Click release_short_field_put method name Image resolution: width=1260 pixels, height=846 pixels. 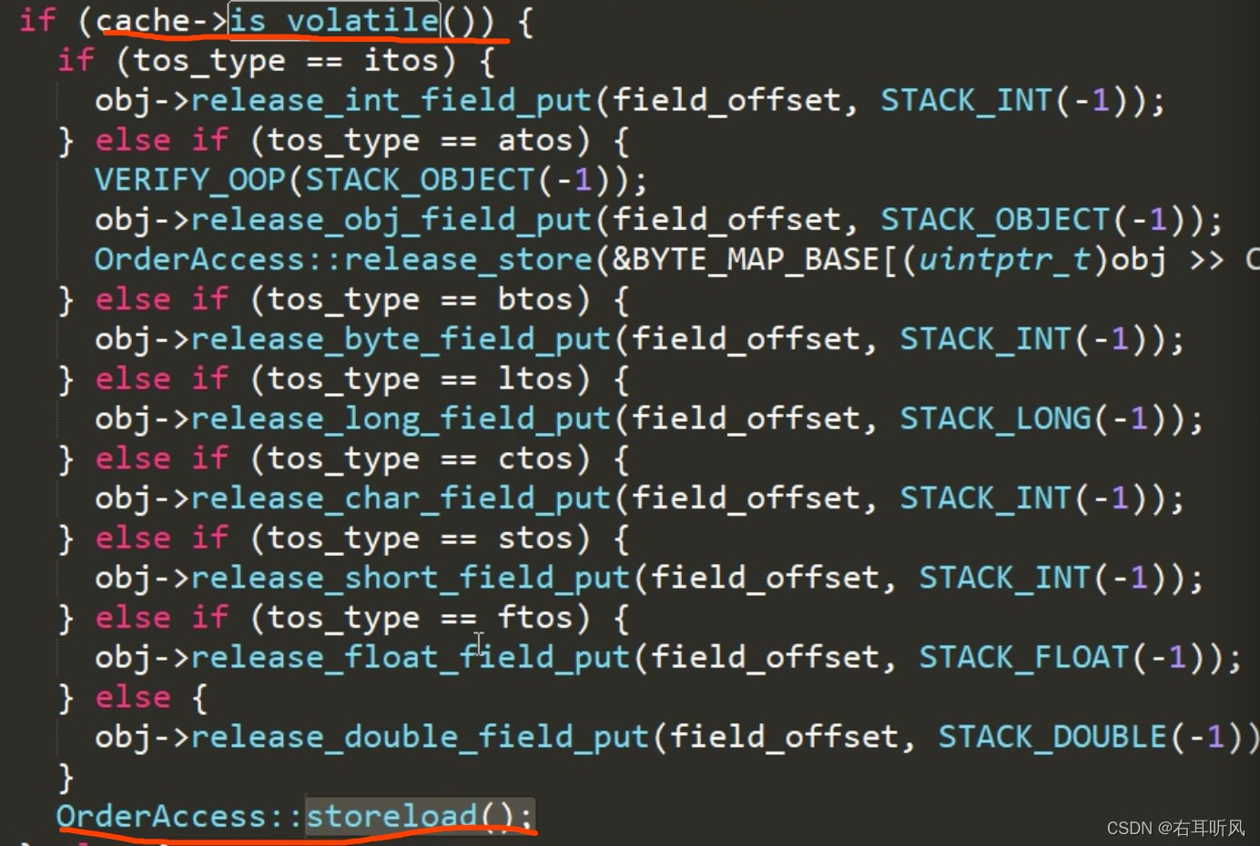coord(411,578)
